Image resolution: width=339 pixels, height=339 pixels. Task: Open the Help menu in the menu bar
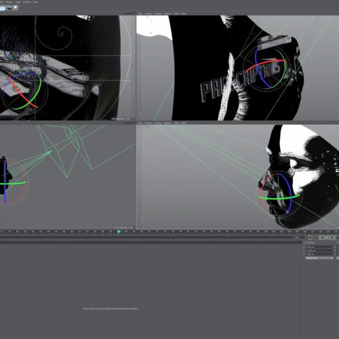tap(35, 2)
